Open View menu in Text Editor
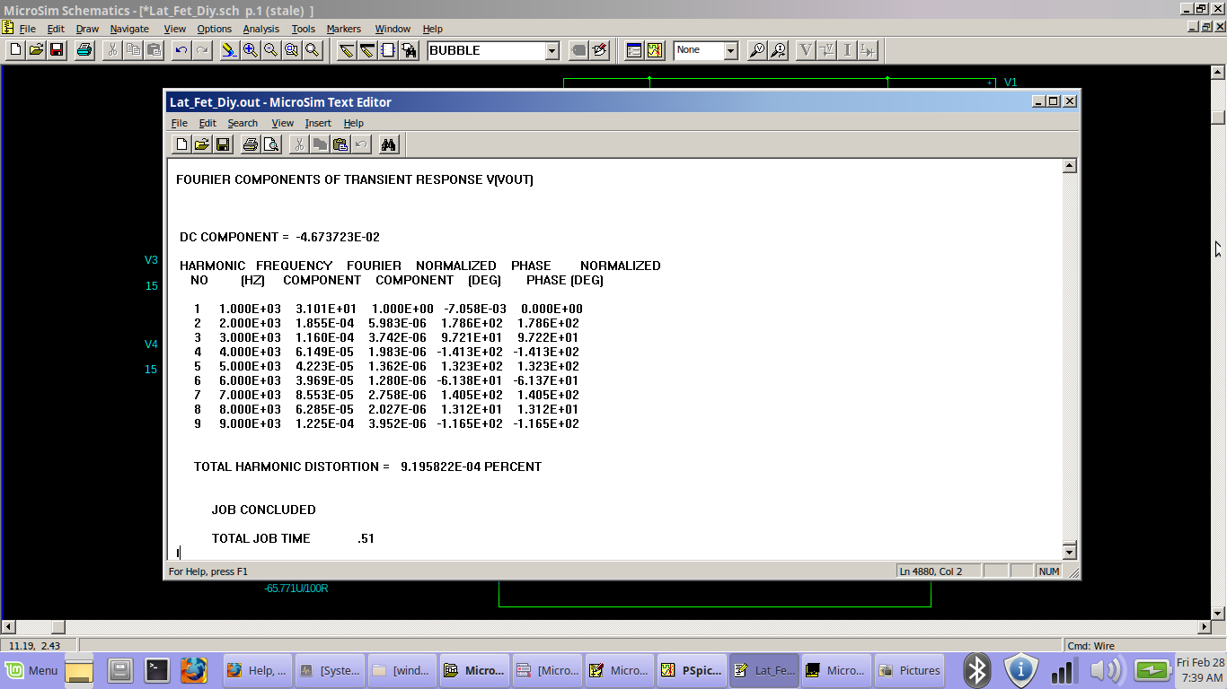Viewport: 1227px width, 689px height. 282,123
